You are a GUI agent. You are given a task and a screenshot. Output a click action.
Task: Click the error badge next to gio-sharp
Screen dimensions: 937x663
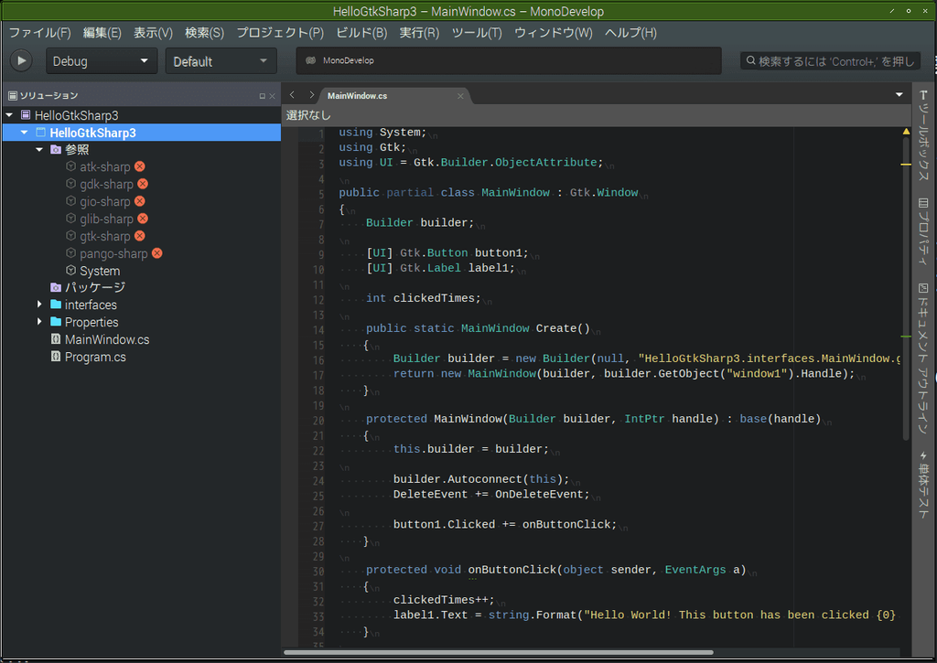point(140,201)
